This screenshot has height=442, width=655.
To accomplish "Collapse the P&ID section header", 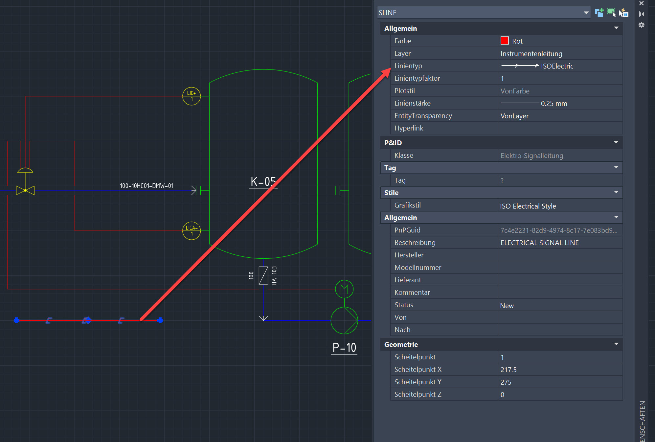I will [x=616, y=142].
